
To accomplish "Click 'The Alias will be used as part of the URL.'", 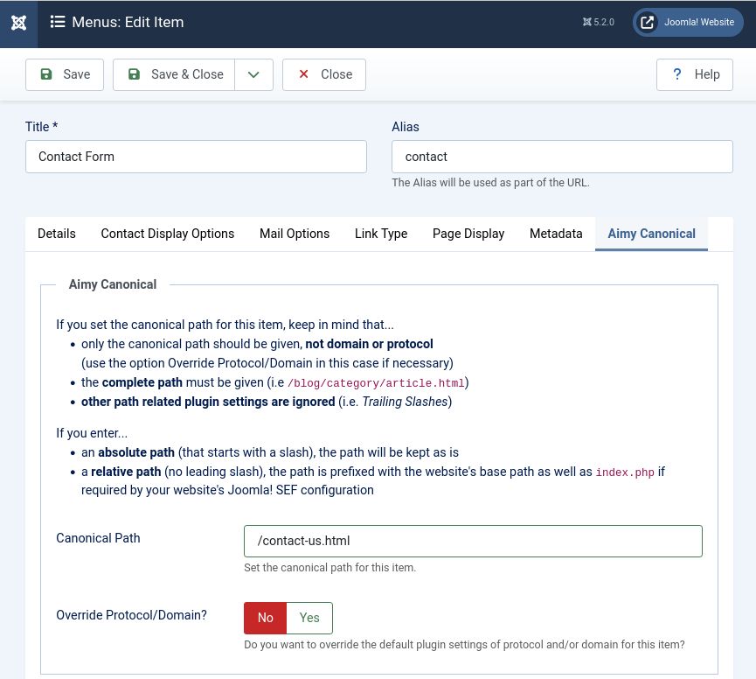I will [490, 182].
